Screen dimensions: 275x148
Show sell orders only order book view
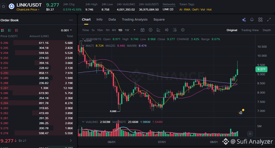pos(17,30)
